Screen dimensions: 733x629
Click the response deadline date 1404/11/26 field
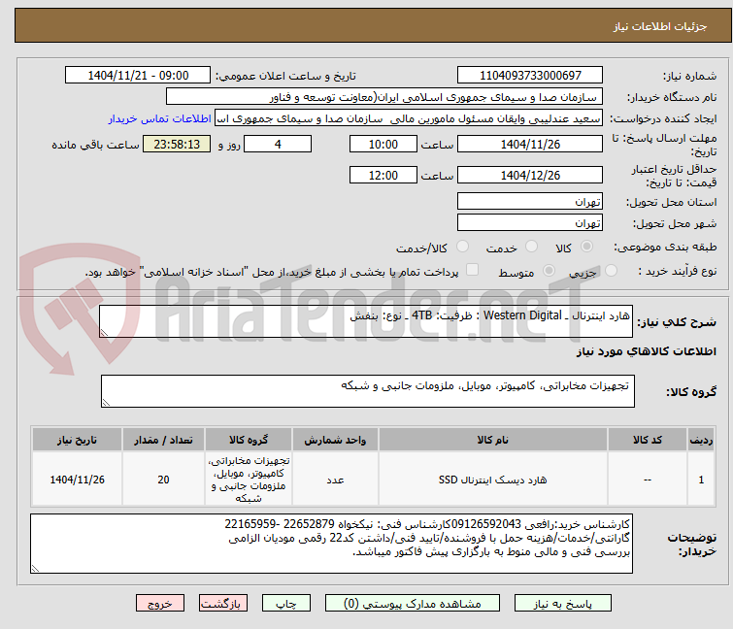530,144
